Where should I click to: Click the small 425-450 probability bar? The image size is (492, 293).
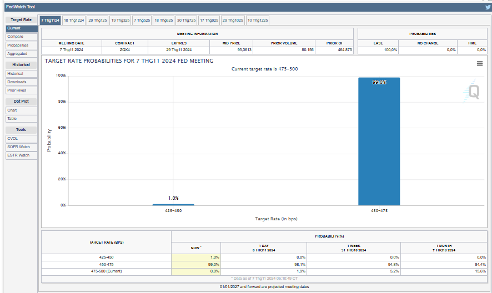pos(173,205)
